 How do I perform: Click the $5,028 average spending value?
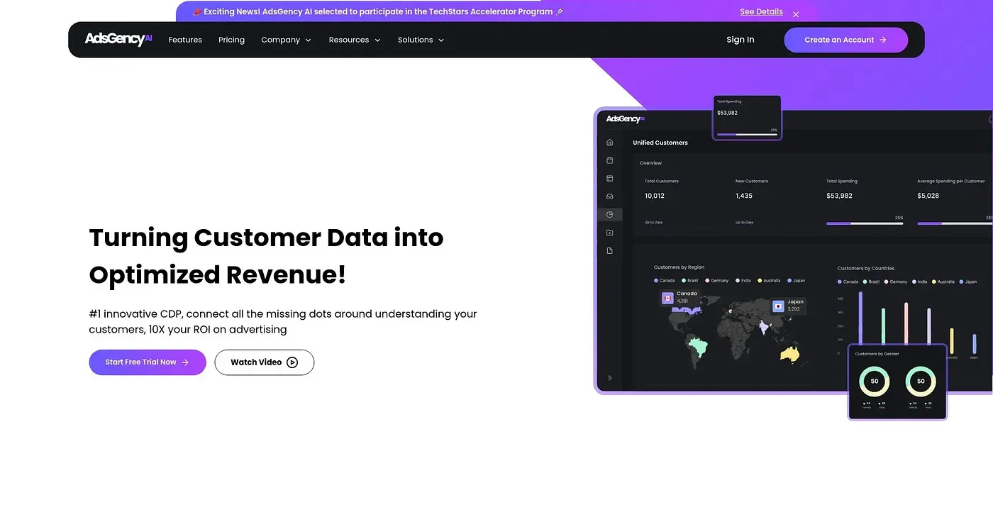pos(928,196)
